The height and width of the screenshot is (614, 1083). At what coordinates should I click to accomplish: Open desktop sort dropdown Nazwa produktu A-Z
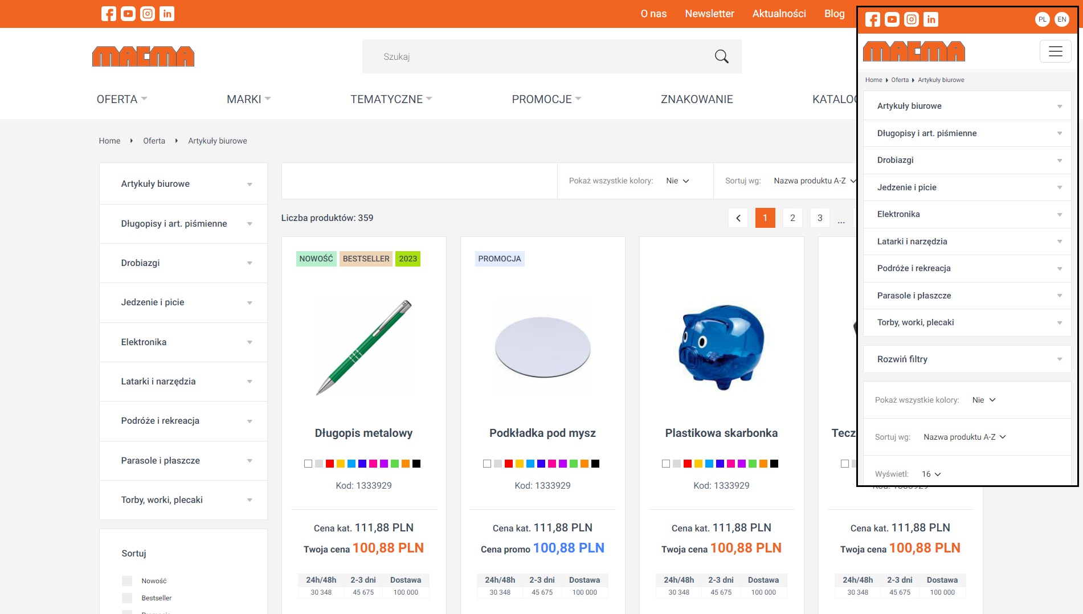click(815, 181)
